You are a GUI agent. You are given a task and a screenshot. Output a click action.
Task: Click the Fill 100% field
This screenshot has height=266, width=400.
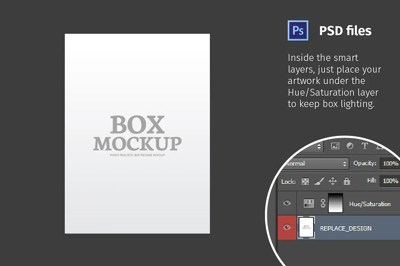(x=390, y=181)
